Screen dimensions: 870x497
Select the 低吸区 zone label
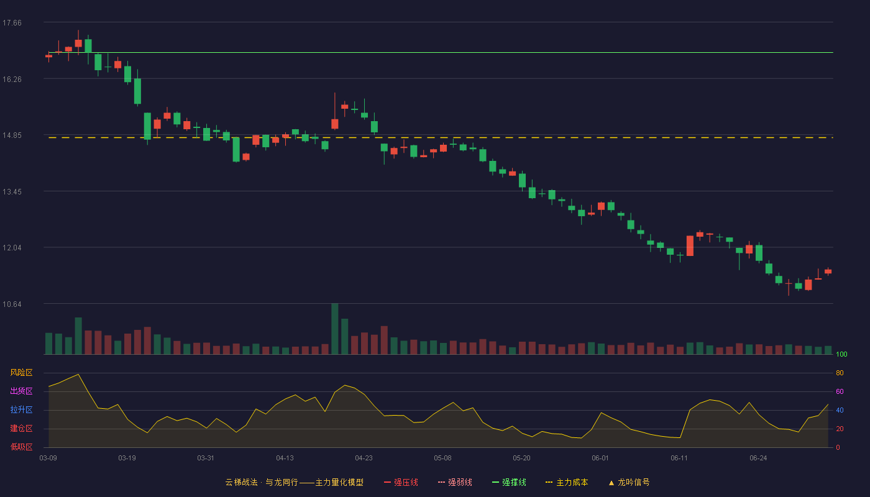coord(21,447)
